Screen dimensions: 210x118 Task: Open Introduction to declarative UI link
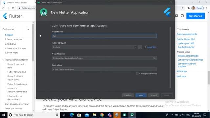(x=14, y=98)
